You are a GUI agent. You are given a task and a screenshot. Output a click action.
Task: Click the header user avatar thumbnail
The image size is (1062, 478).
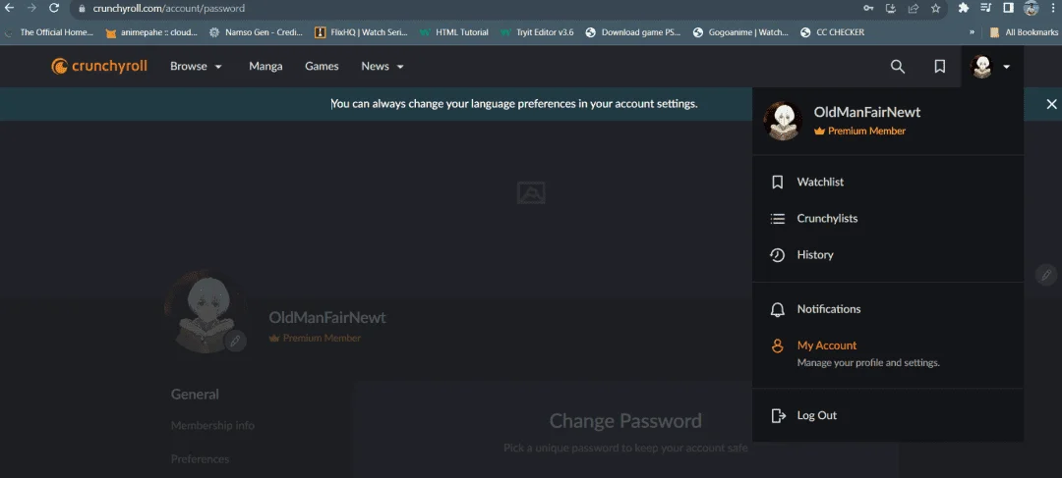(981, 67)
